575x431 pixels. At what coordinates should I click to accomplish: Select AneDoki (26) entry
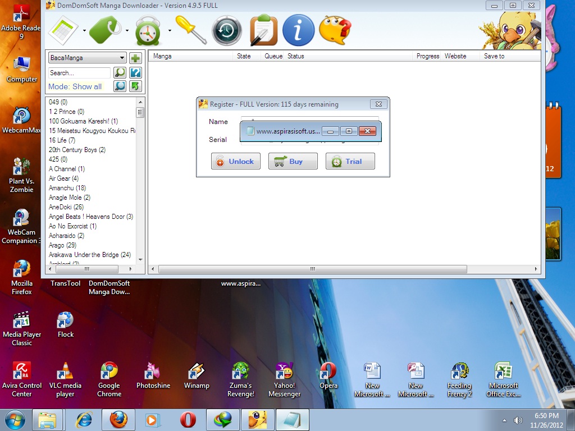coord(66,207)
